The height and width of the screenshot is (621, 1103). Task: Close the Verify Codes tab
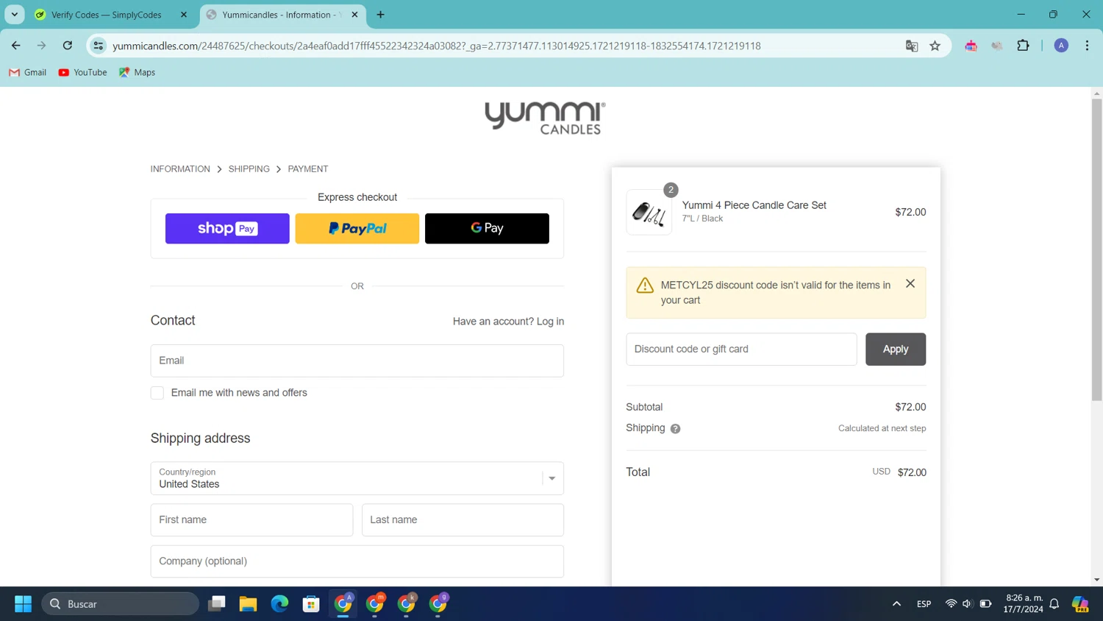[184, 15]
